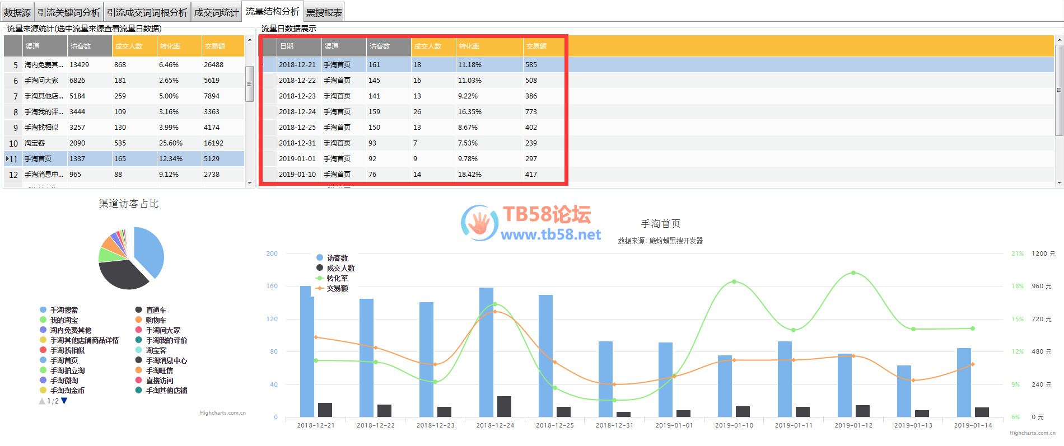The image size is (1064, 446).
Task: Click the TB58 forum hand logo
Action: [479, 223]
